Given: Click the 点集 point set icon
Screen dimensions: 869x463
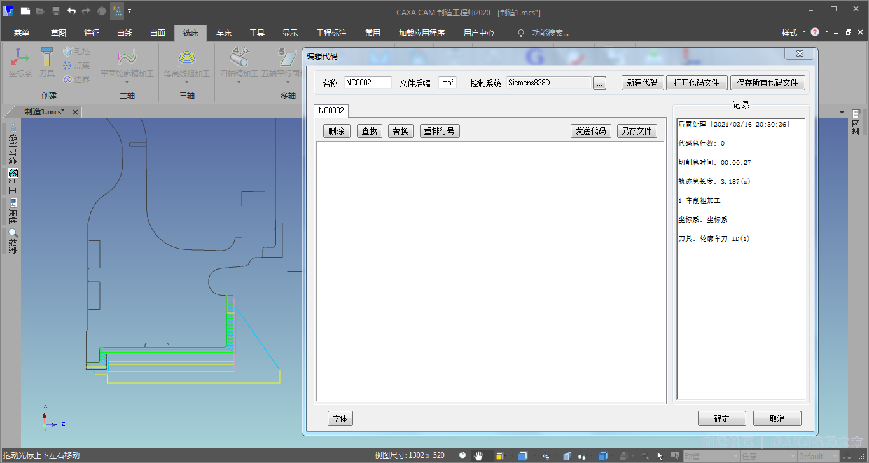Looking at the screenshot, I should 76,65.
